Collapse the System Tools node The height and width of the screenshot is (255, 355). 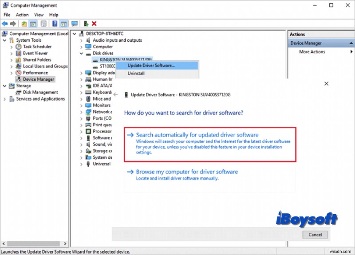click(4, 40)
